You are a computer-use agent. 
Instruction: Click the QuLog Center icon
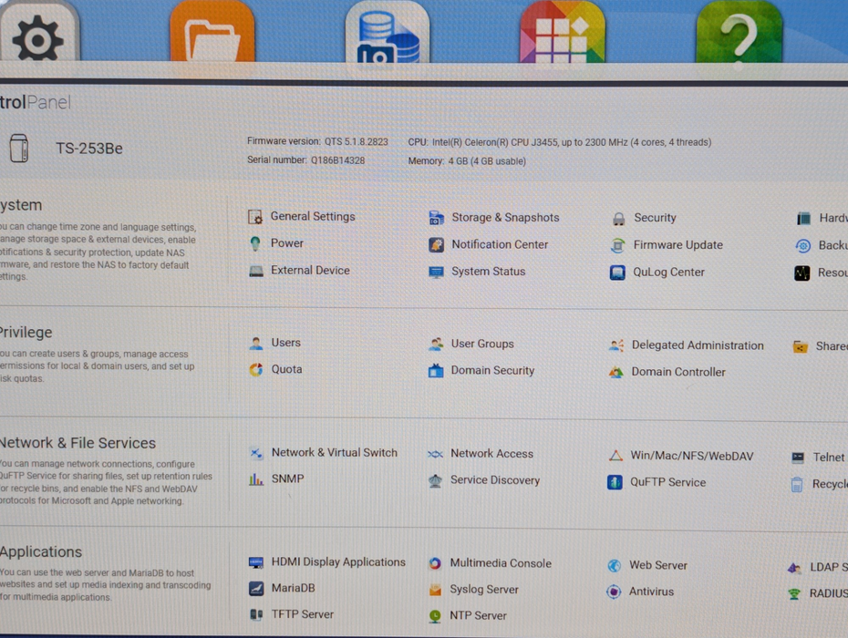coord(617,273)
